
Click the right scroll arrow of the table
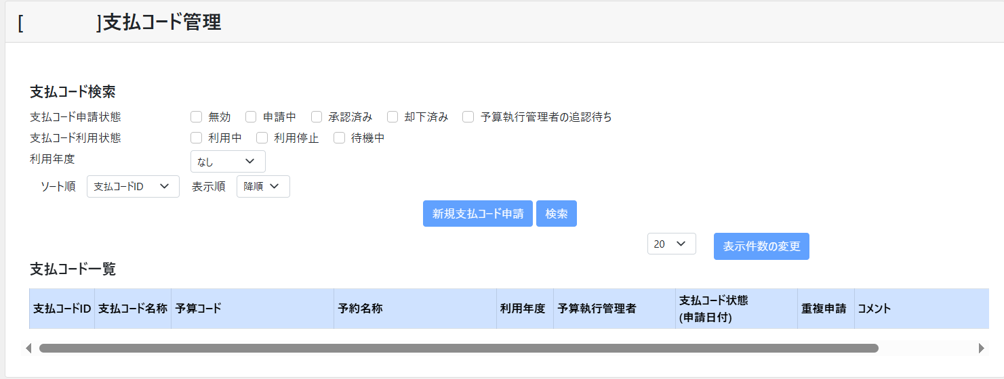(981, 348)
